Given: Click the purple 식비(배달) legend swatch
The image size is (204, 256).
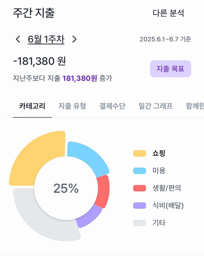Looking at the screenshot, I should click(139, 205).
